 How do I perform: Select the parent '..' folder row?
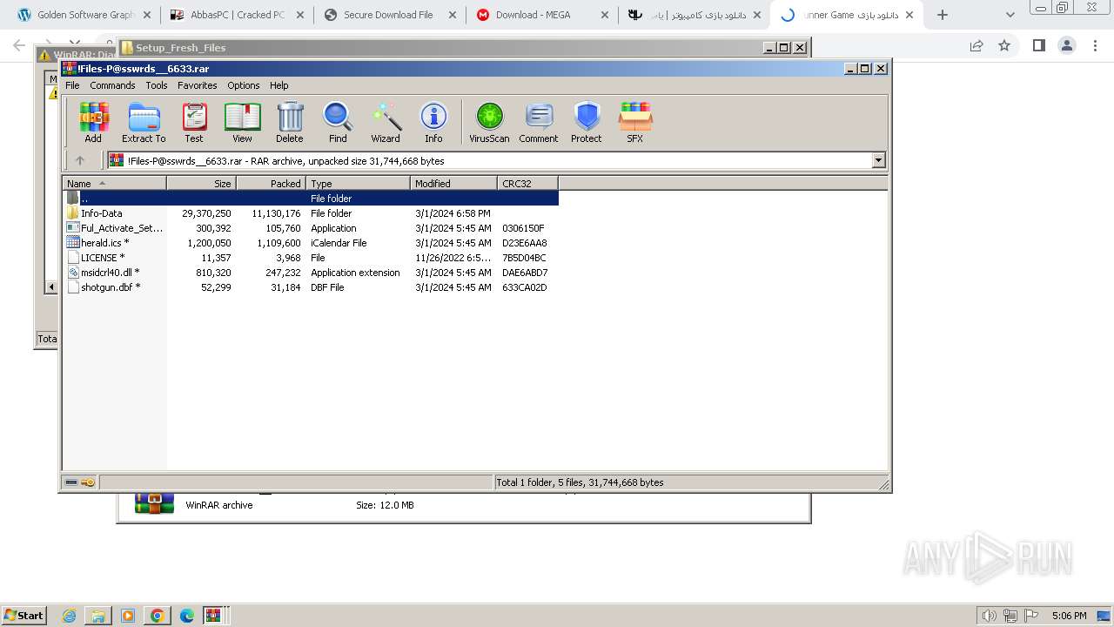pos(311,199)
